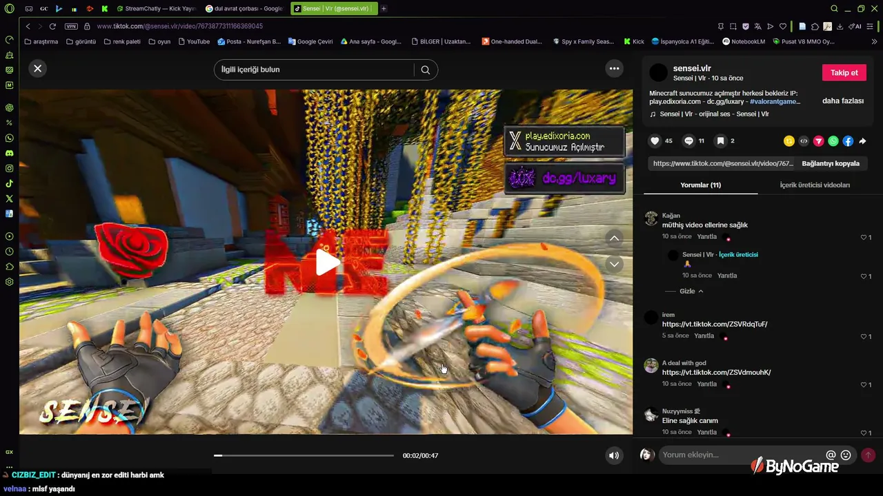This screenshot has width=883, height=496.
Task: Like Kağan's comment
Action: [x=863, y=237]
